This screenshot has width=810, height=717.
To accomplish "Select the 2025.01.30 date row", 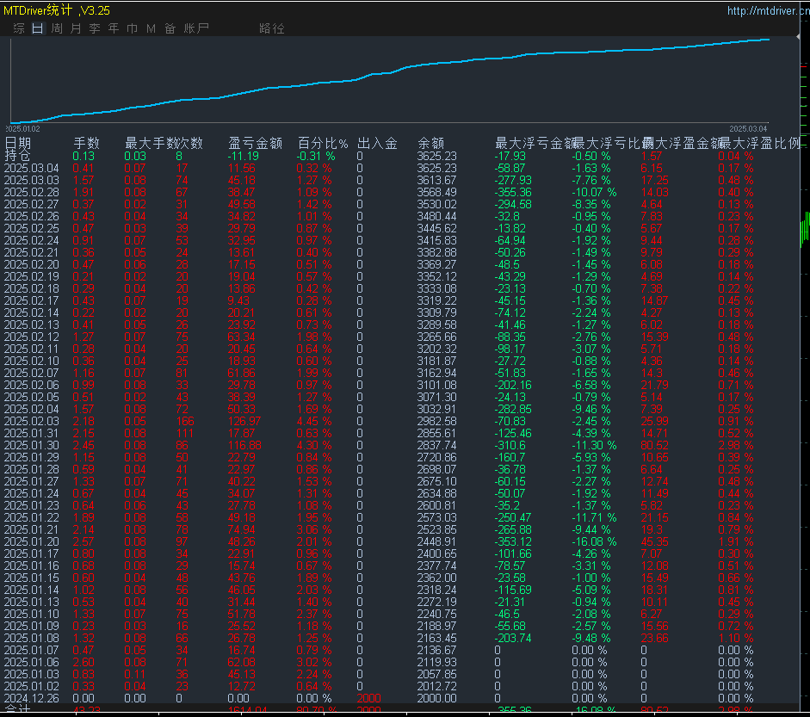I will 32,445.
